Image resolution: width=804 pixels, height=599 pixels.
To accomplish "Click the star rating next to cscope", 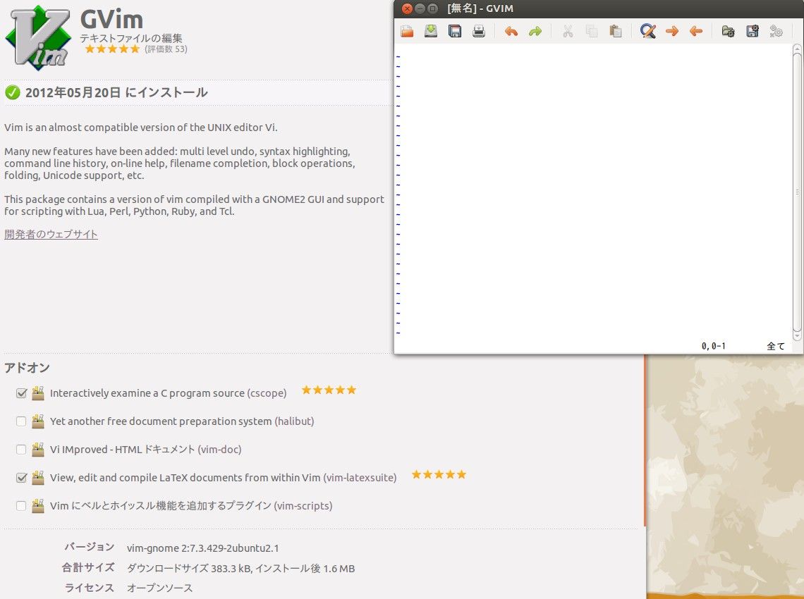I will (329, 390).
